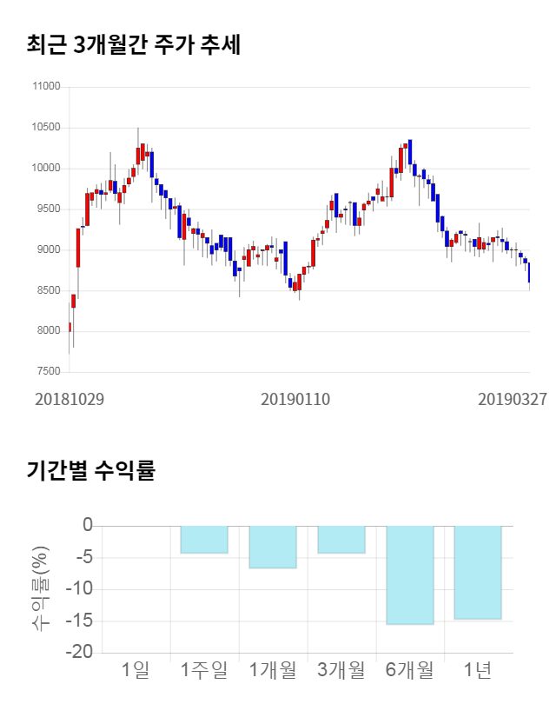Click the 20190327 end date label
The width and height of the screenshot is (556, 704).
tap(513, 399)
